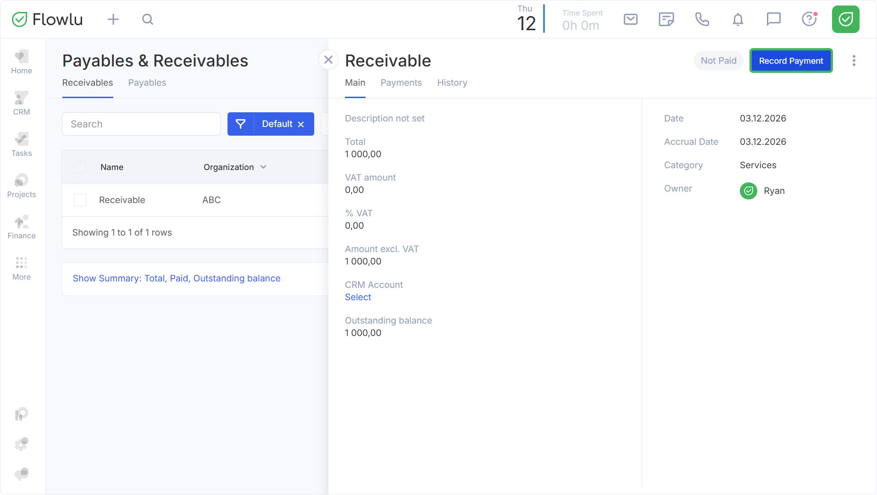Open the mail envelope icon in header
The image size is (877, 495).
tap(631, 19)
